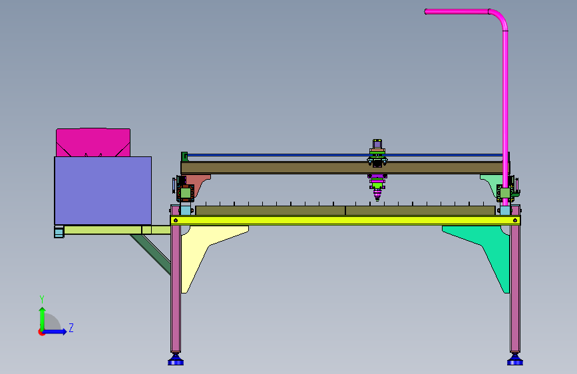Select the lime green shelf beam under the cabinet
The image size is (577, 374).
click(117, 230)
